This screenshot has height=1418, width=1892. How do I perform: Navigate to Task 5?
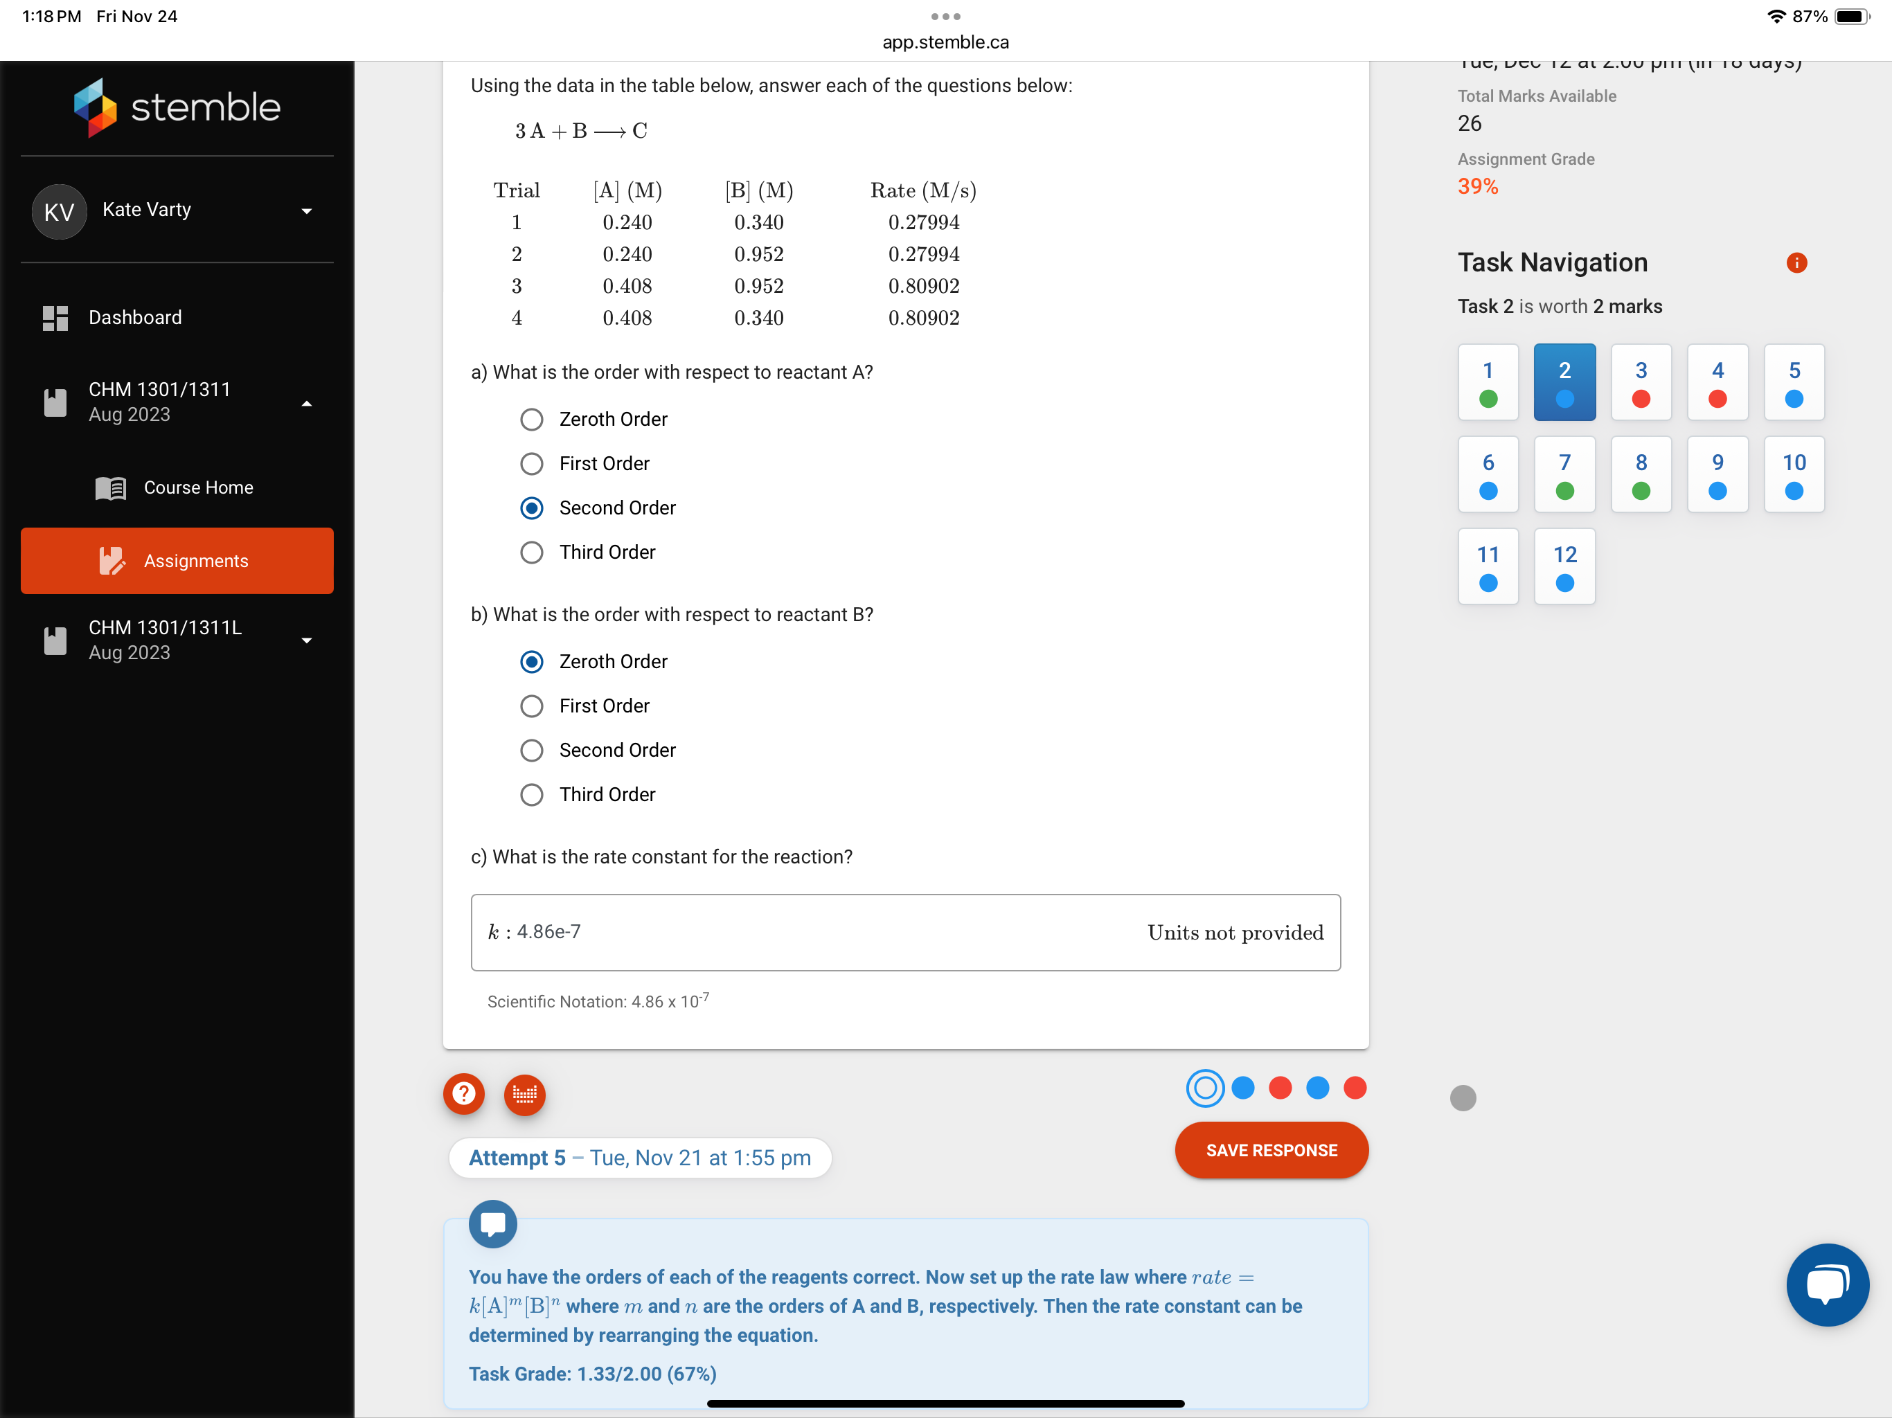(1794, 382)
